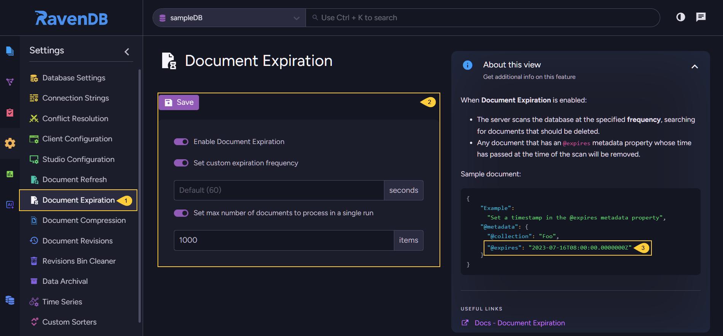Select the Settings gear icon in rail
Viewport: 723px width, 336px height.
10,143
